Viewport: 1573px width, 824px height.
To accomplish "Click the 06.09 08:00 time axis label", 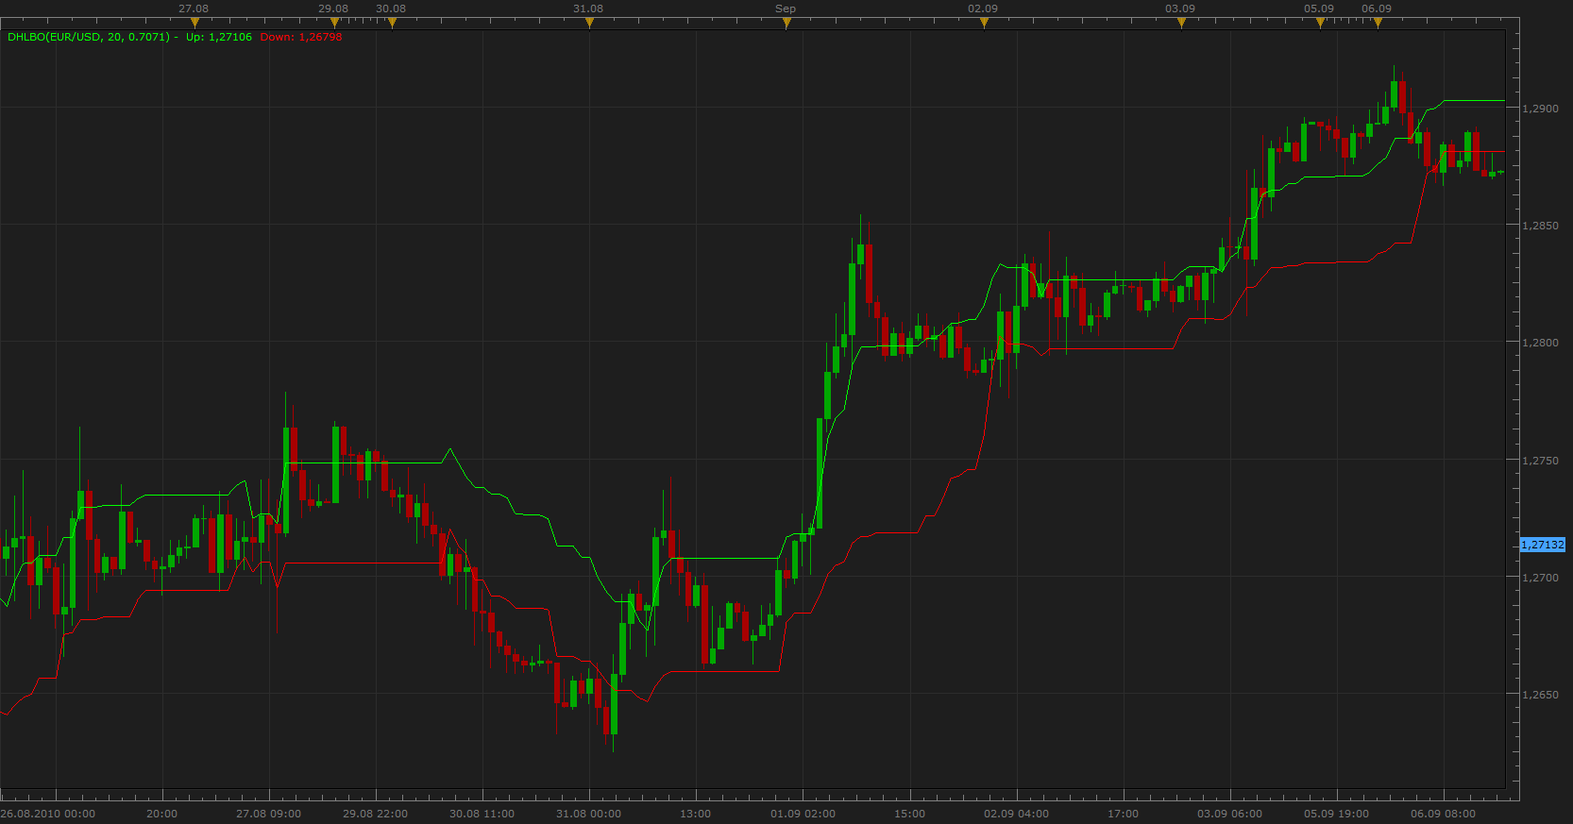I will tap(1444, 814).
